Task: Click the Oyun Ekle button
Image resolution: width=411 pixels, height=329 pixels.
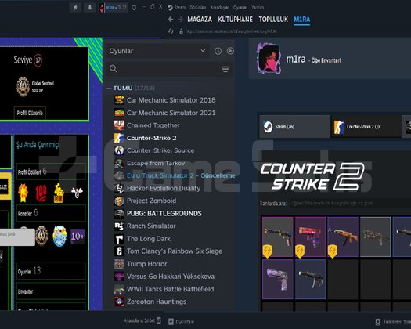Action: tap(182, 321)
